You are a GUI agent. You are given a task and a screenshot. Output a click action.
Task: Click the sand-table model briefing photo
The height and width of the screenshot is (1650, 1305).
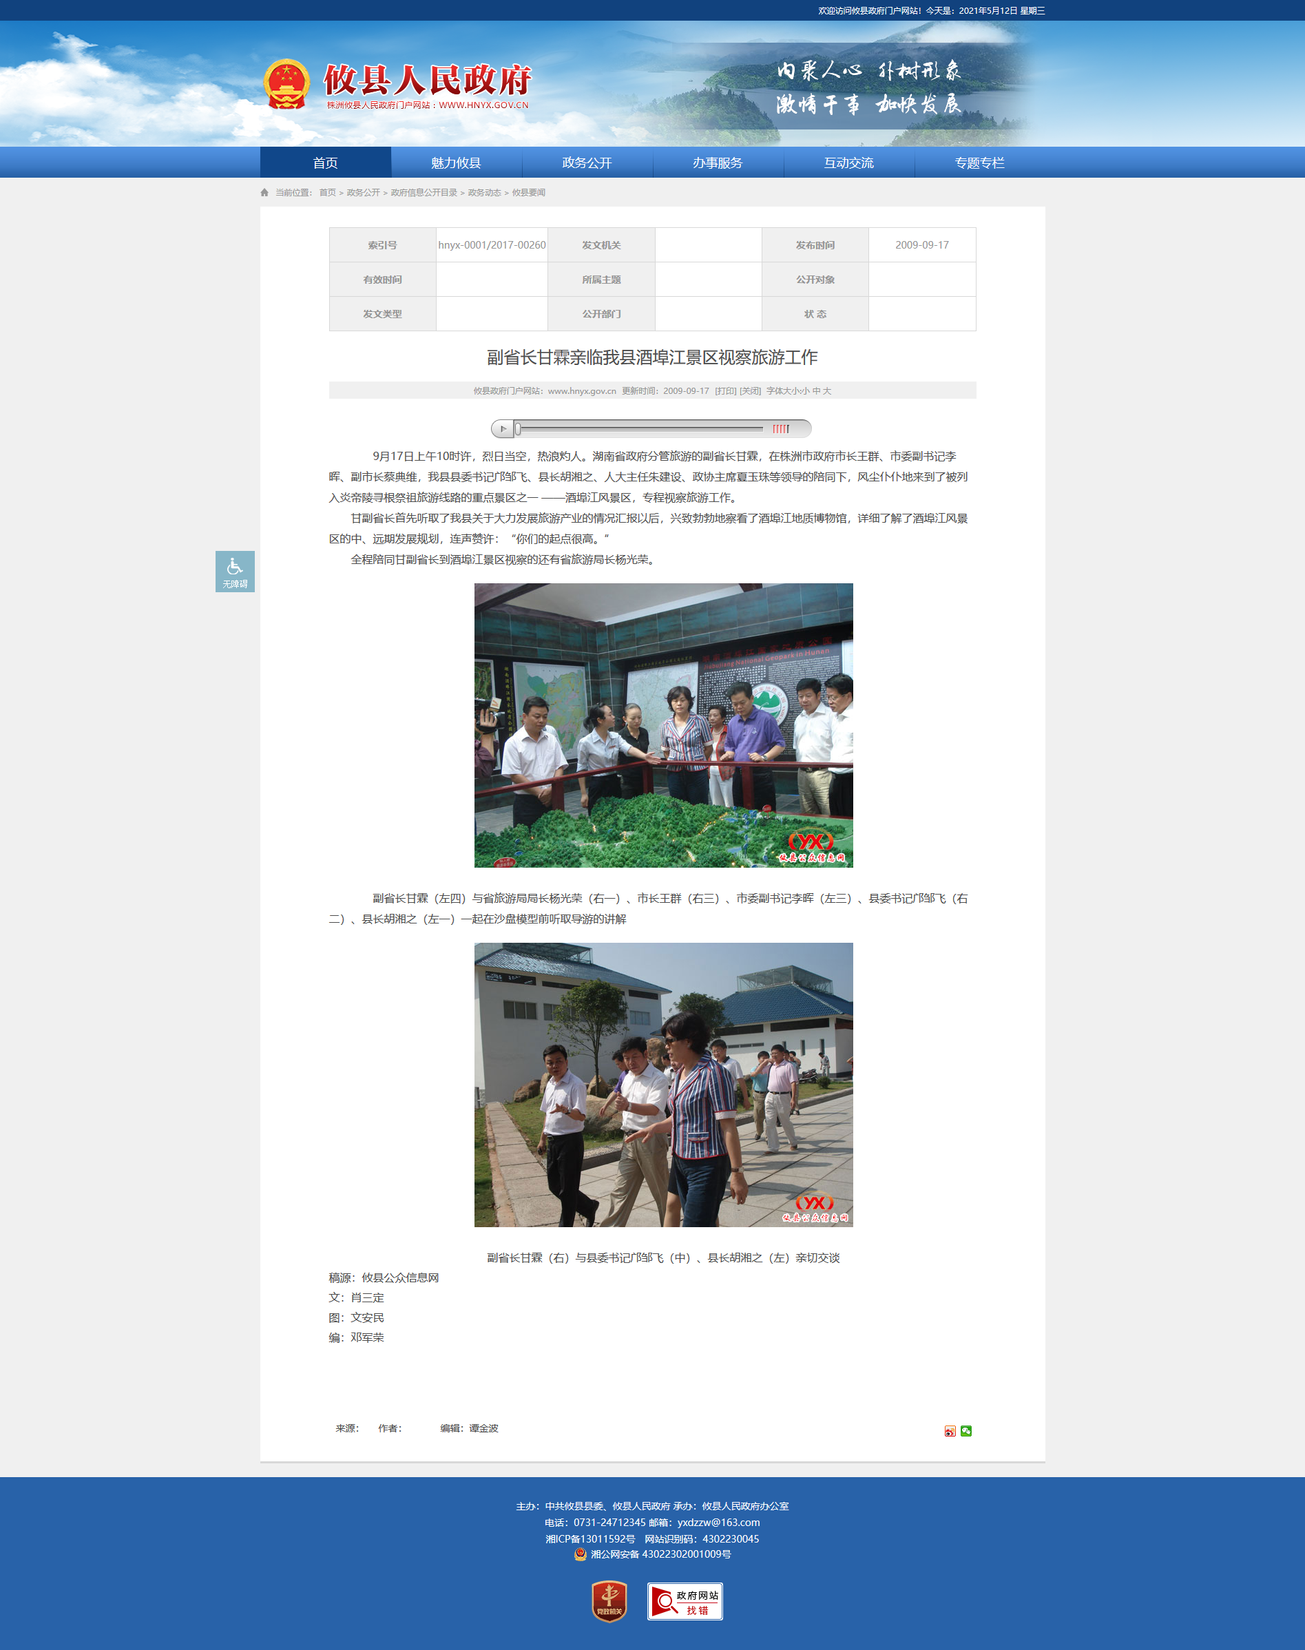[x=663, y=725]
